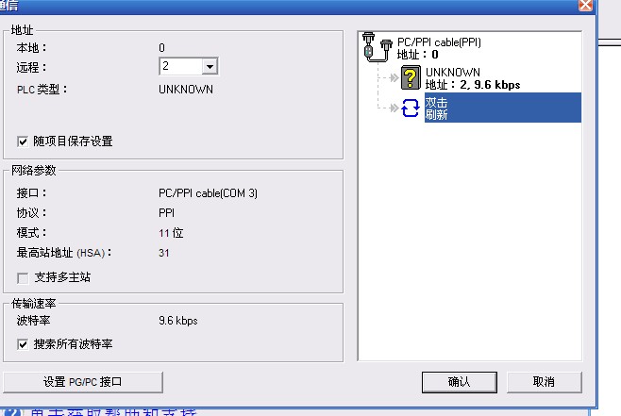Select UNKNOWN address 2, 9.6 kbps entry
The image size is (621, 416).
(x=473, y=78)
